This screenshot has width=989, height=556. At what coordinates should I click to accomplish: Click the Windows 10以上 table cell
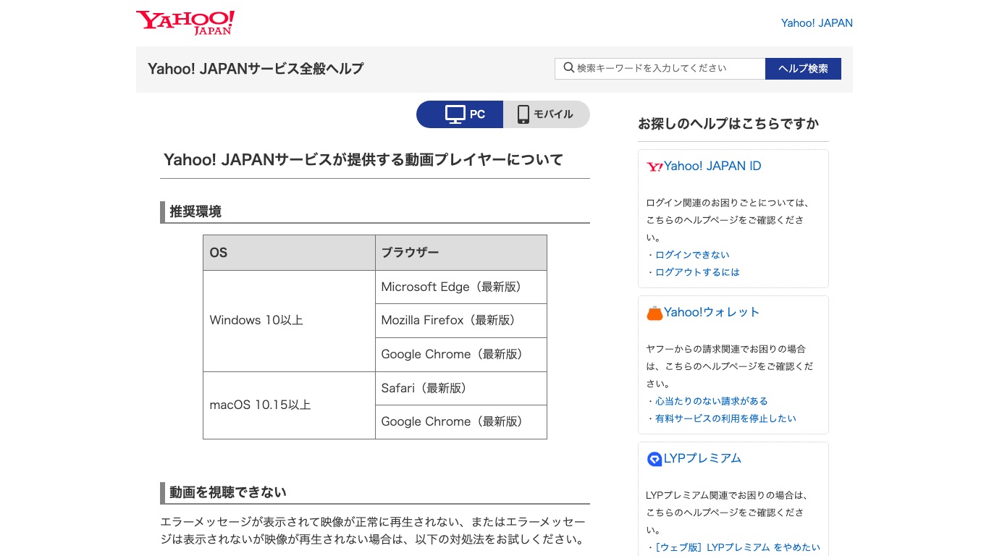[289, 321]
